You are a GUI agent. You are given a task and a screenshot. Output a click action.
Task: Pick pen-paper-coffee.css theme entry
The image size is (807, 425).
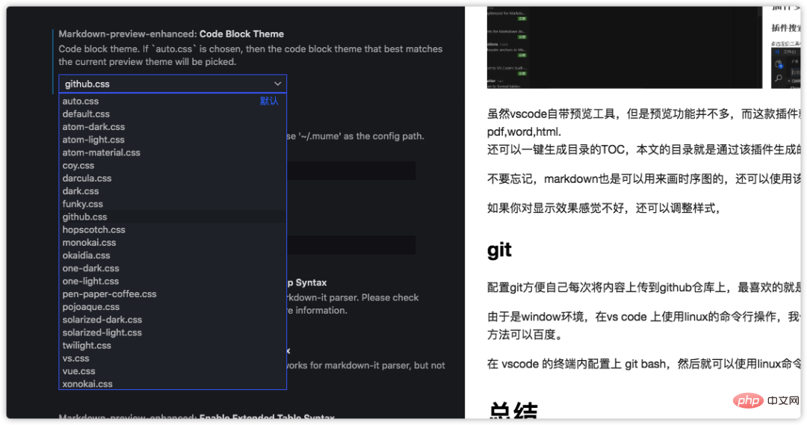coord(109,294)
